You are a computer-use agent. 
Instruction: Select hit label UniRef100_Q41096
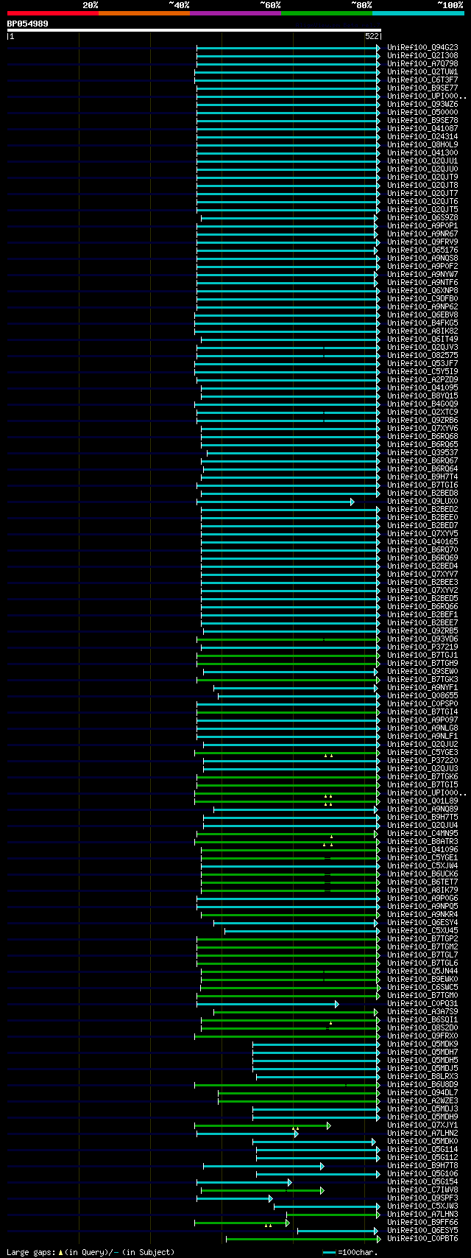point(422,850)
